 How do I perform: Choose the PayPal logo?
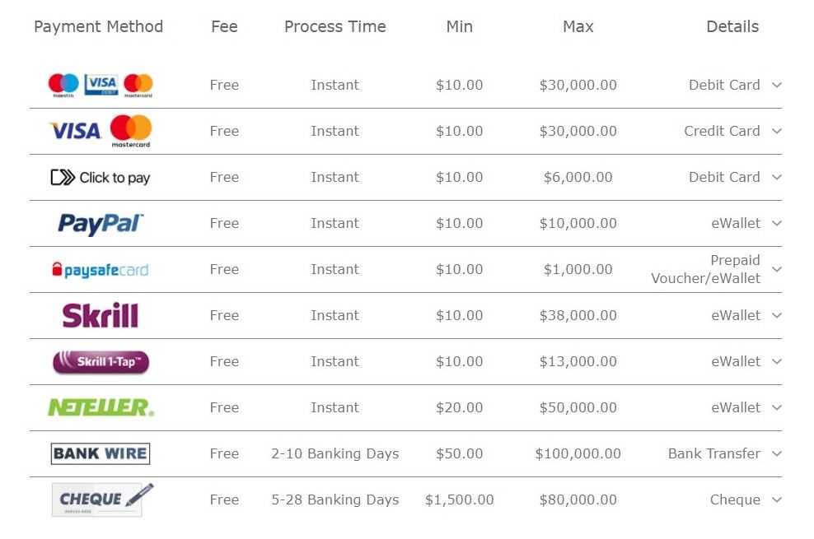[x=101, y=224]
